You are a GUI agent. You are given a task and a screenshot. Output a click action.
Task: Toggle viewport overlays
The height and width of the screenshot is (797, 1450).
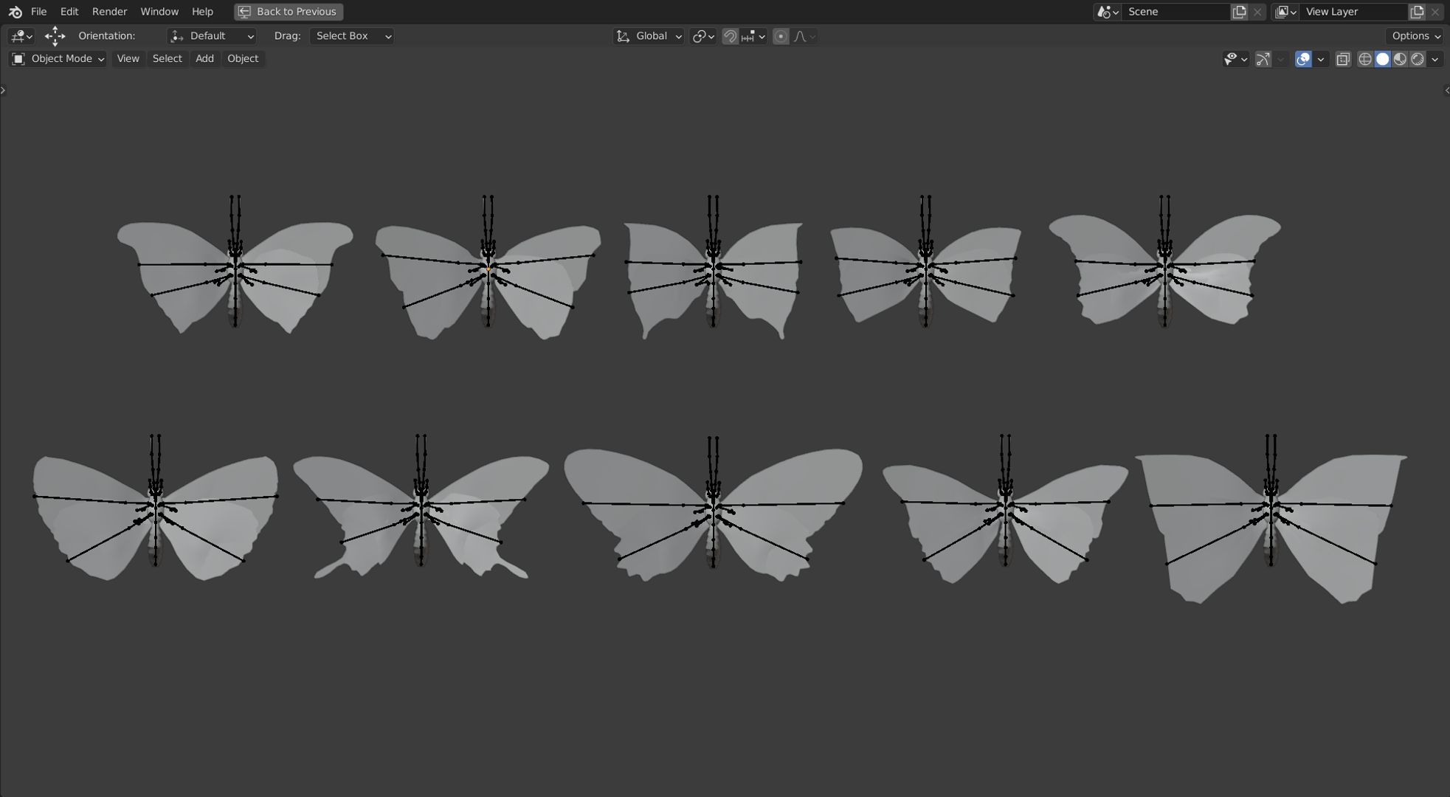point(1303,59)
